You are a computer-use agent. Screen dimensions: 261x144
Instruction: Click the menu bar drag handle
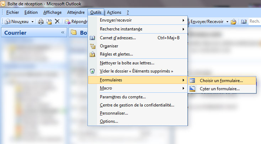[2, 12]
